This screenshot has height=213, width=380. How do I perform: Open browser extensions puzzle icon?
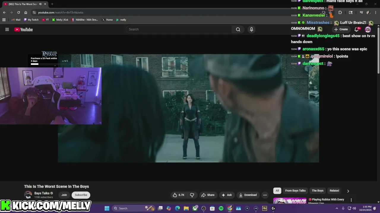coord(340,12)
